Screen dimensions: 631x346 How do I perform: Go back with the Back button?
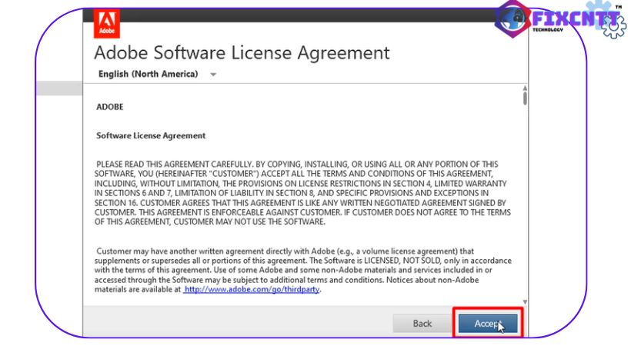point(422,323)
